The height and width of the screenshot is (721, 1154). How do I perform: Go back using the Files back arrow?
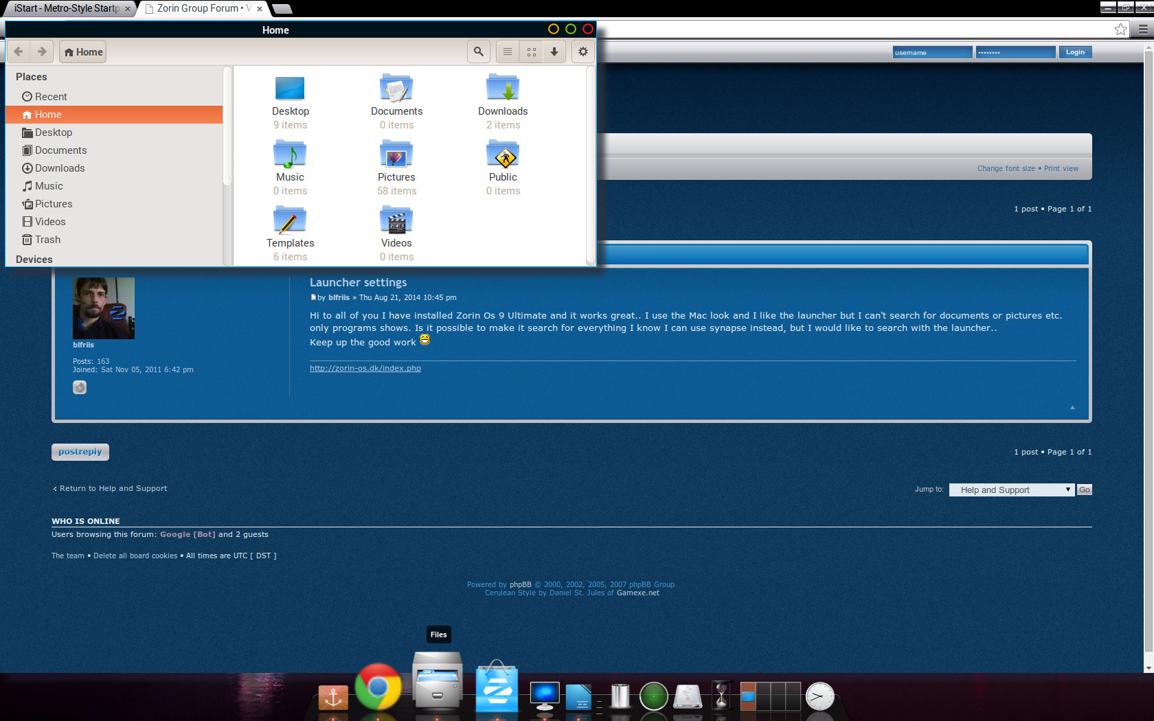(x=19, y=51)
